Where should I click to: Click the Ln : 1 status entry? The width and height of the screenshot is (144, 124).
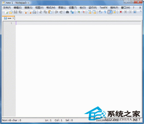pyautogui.click(x=48, y=120)
